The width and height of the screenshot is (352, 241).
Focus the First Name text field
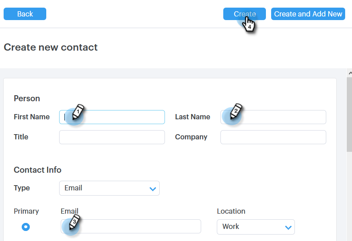tap(121, 117)
